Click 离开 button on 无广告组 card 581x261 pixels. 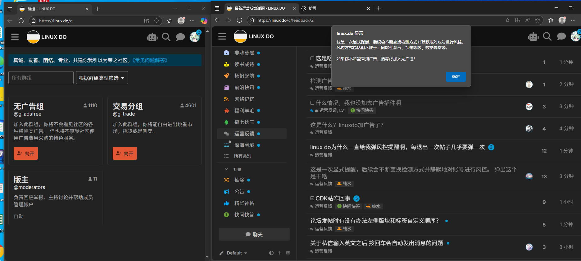click(x=26, y=153)
